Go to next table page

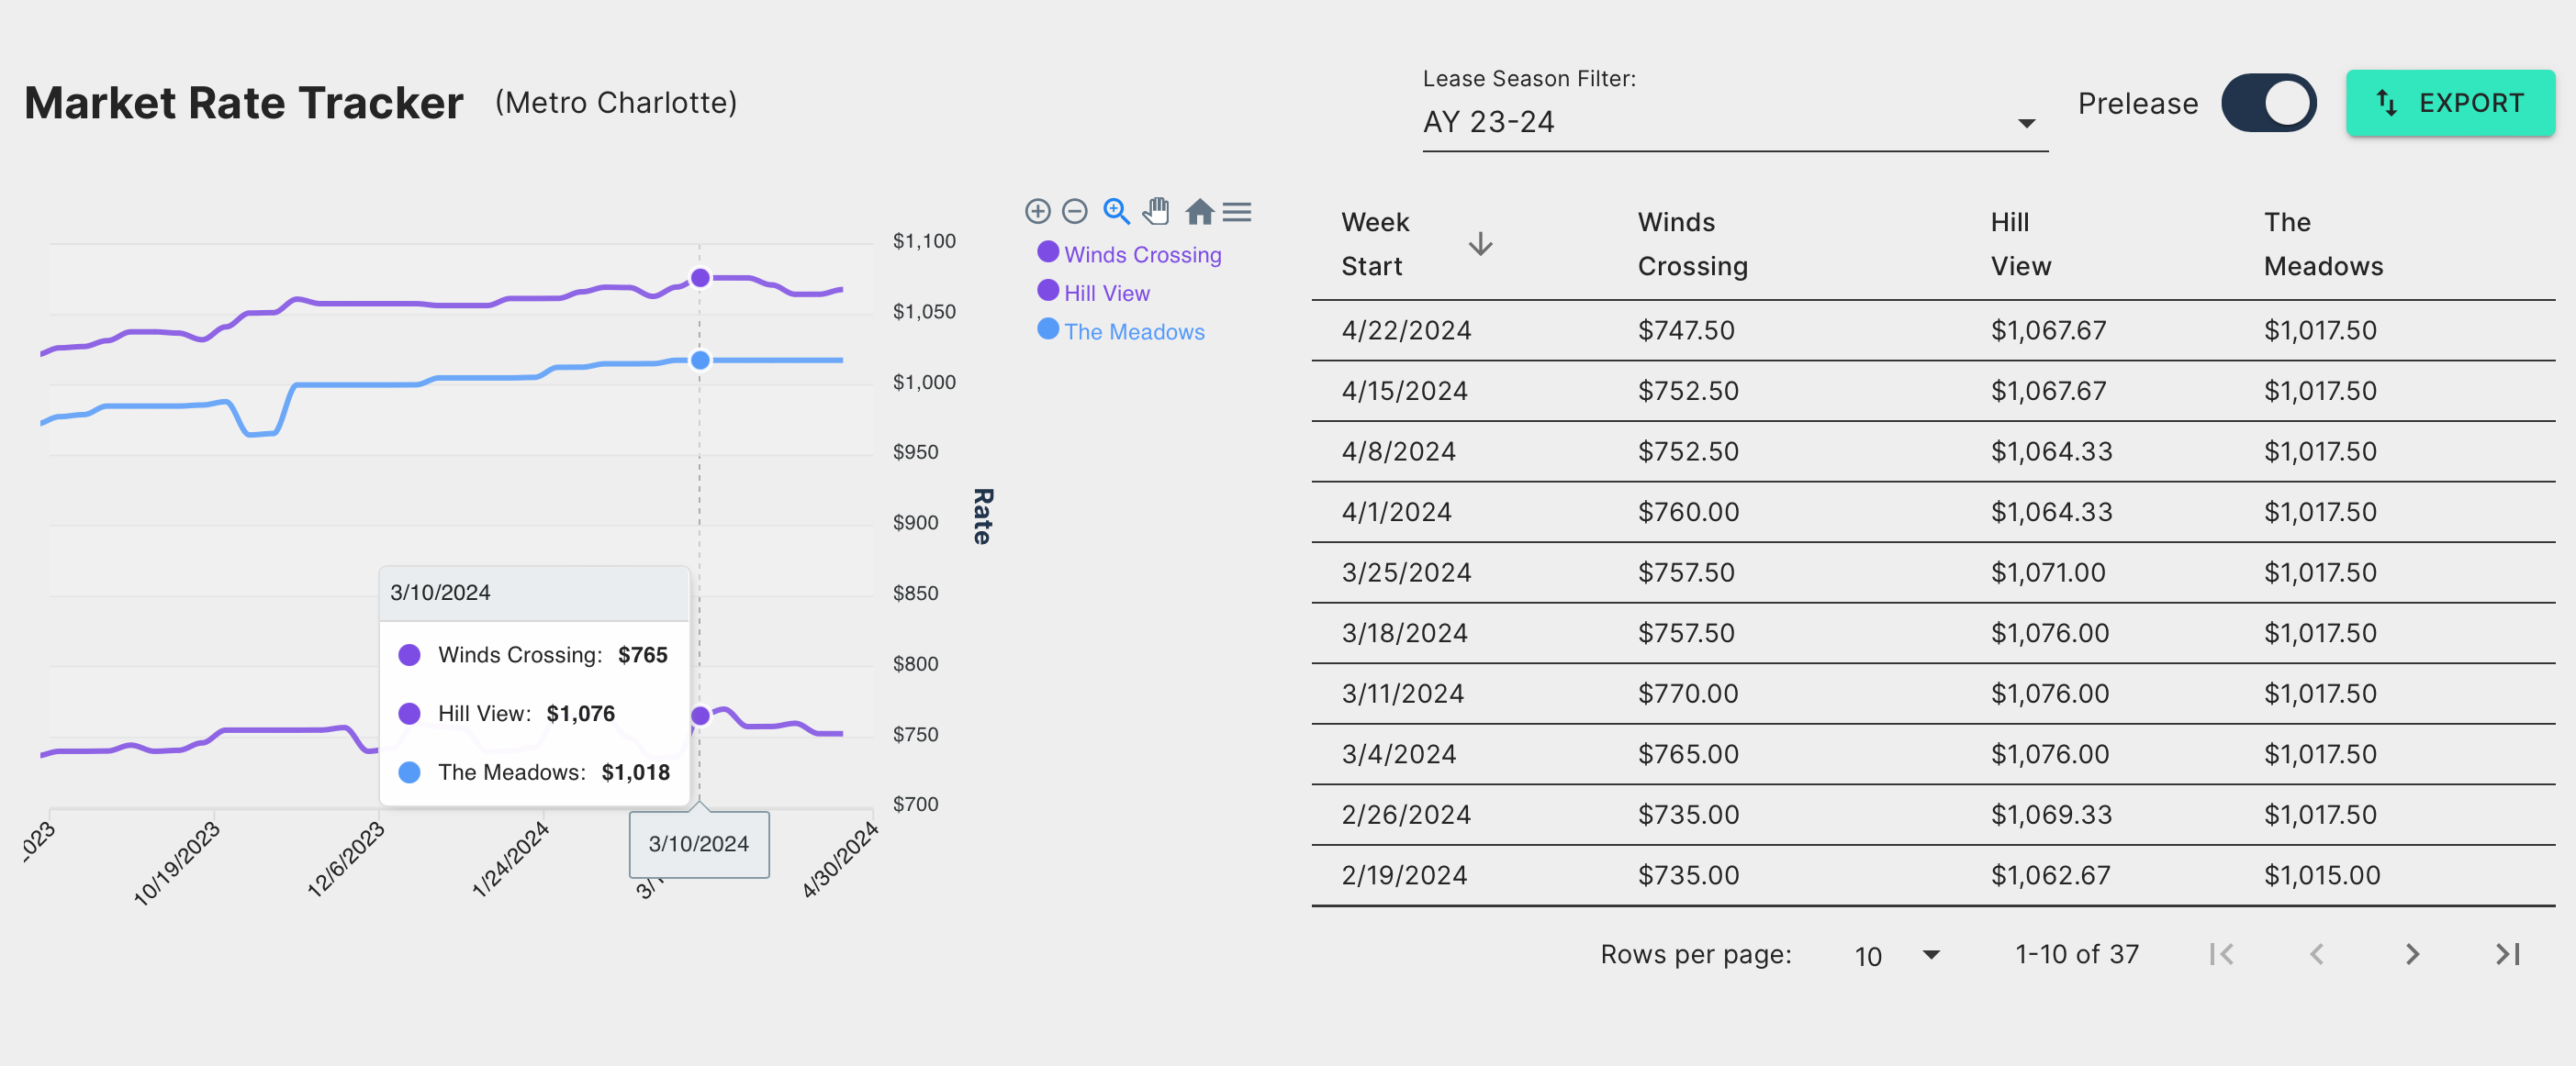pyautogui.click(x=2411, y=954)
